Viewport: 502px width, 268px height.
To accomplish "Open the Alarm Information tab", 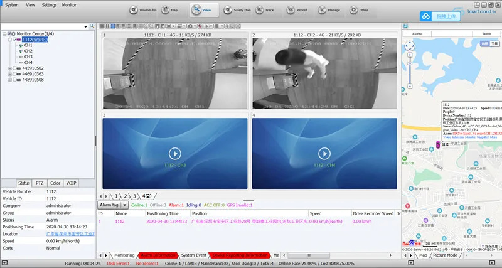I will pyautogui.click(x=158, y=255).
